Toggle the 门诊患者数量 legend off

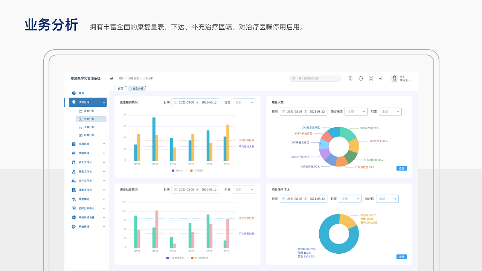[175, 257]
